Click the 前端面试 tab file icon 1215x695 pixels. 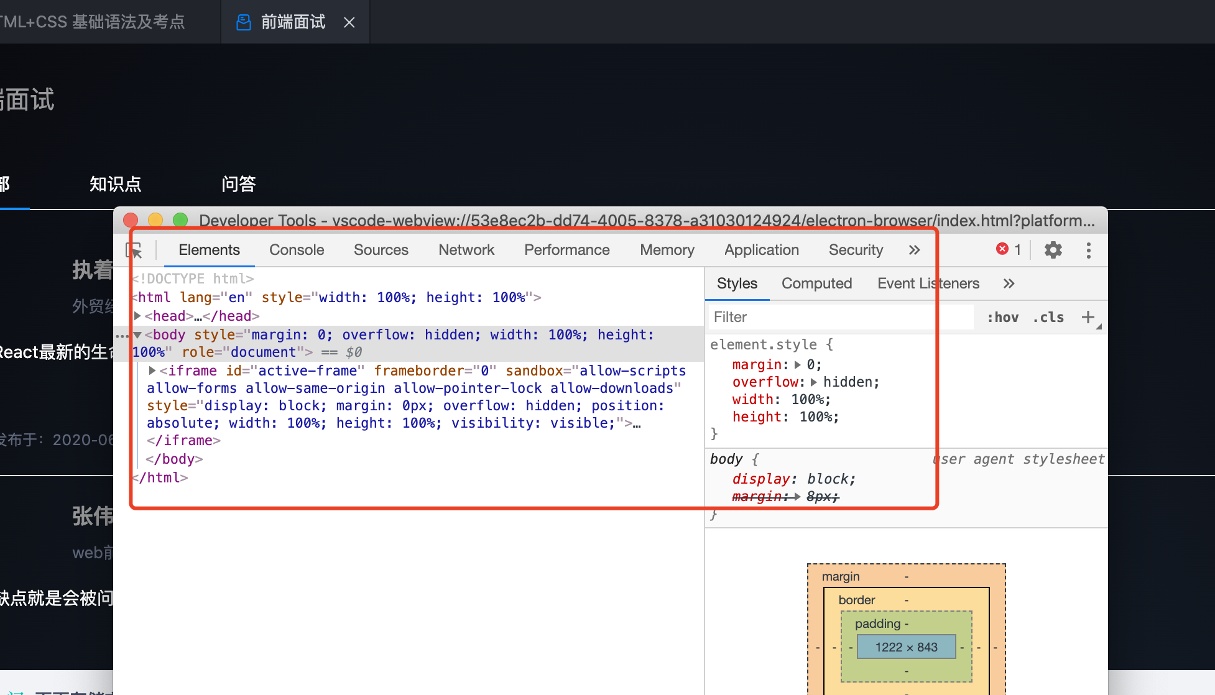[x=244, y=22]
